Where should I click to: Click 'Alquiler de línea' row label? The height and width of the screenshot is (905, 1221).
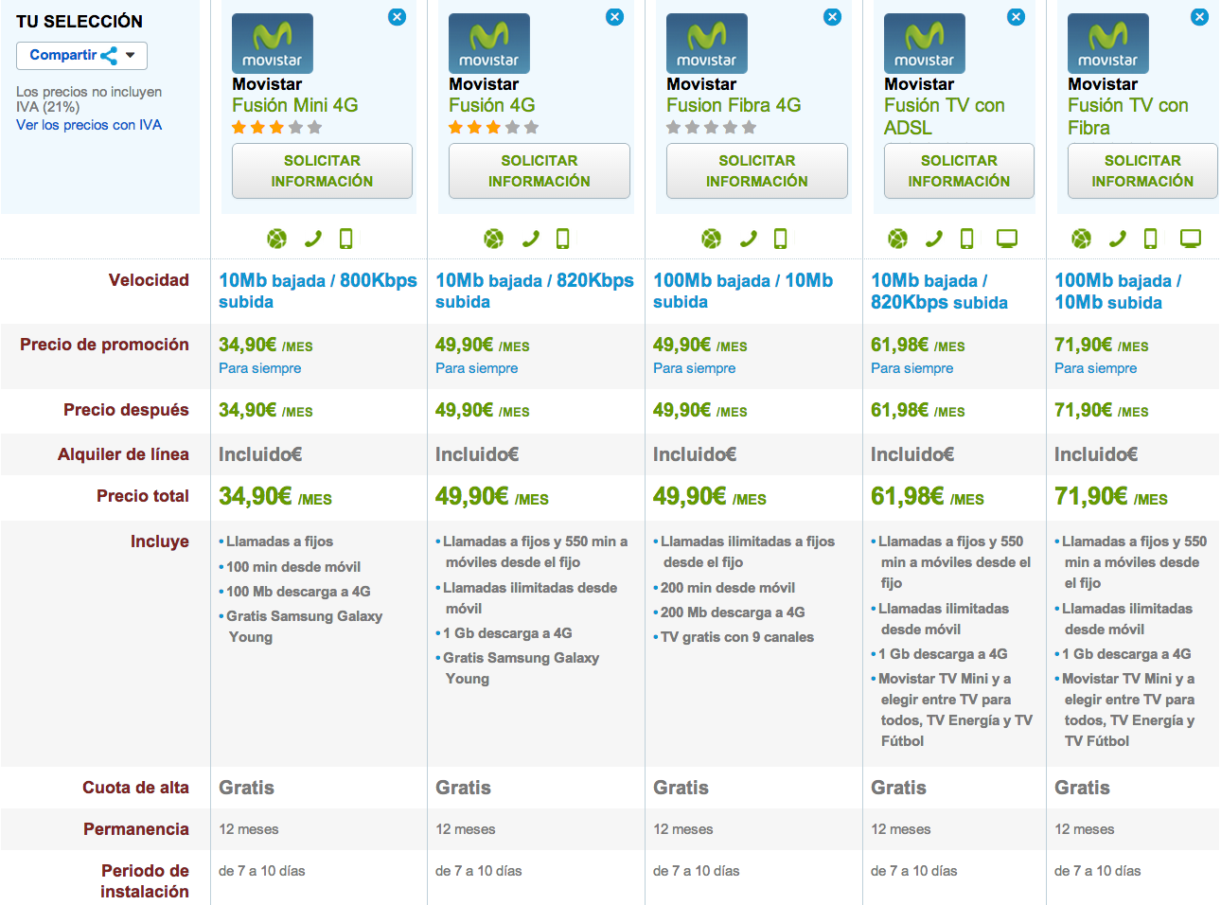click(123, 454)
